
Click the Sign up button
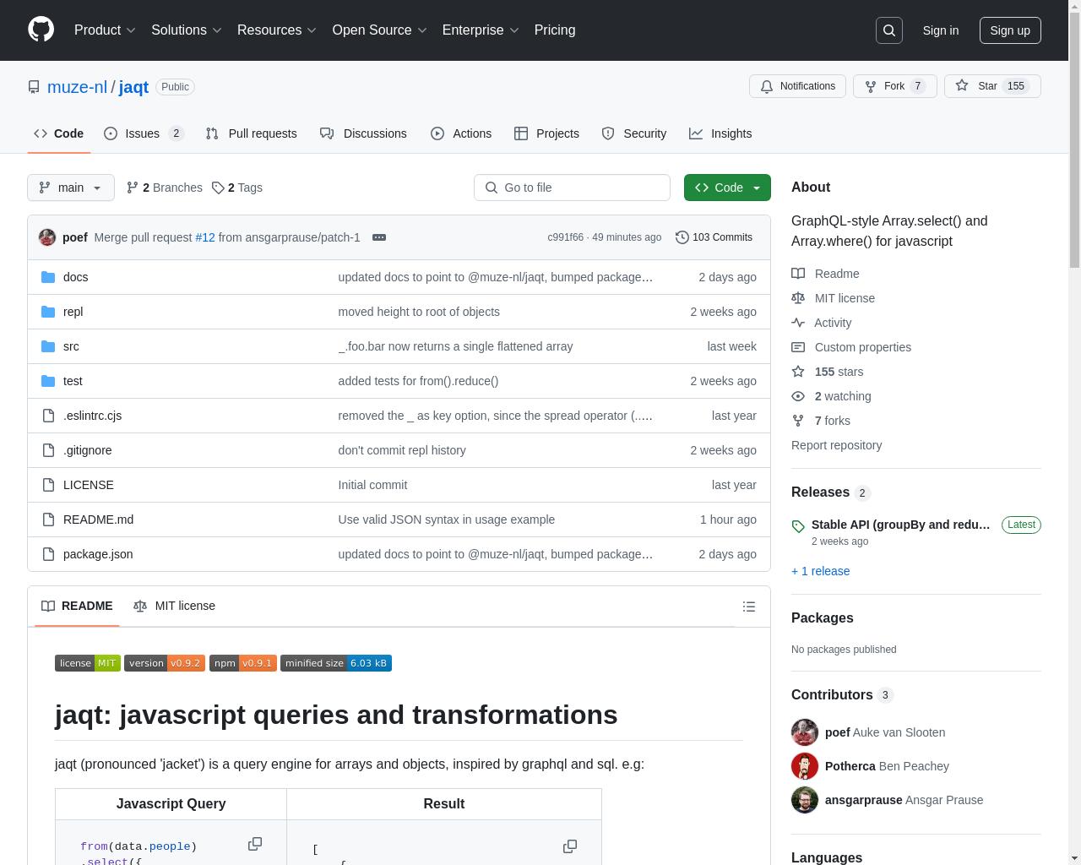1010,30
